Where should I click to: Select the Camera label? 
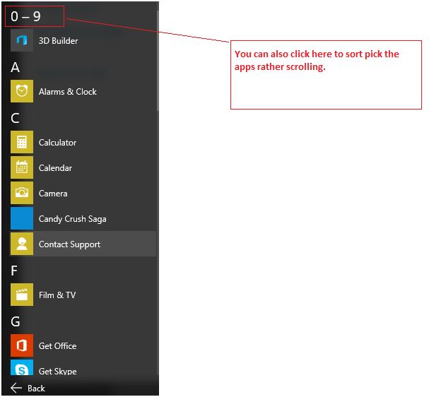(53, 194)
